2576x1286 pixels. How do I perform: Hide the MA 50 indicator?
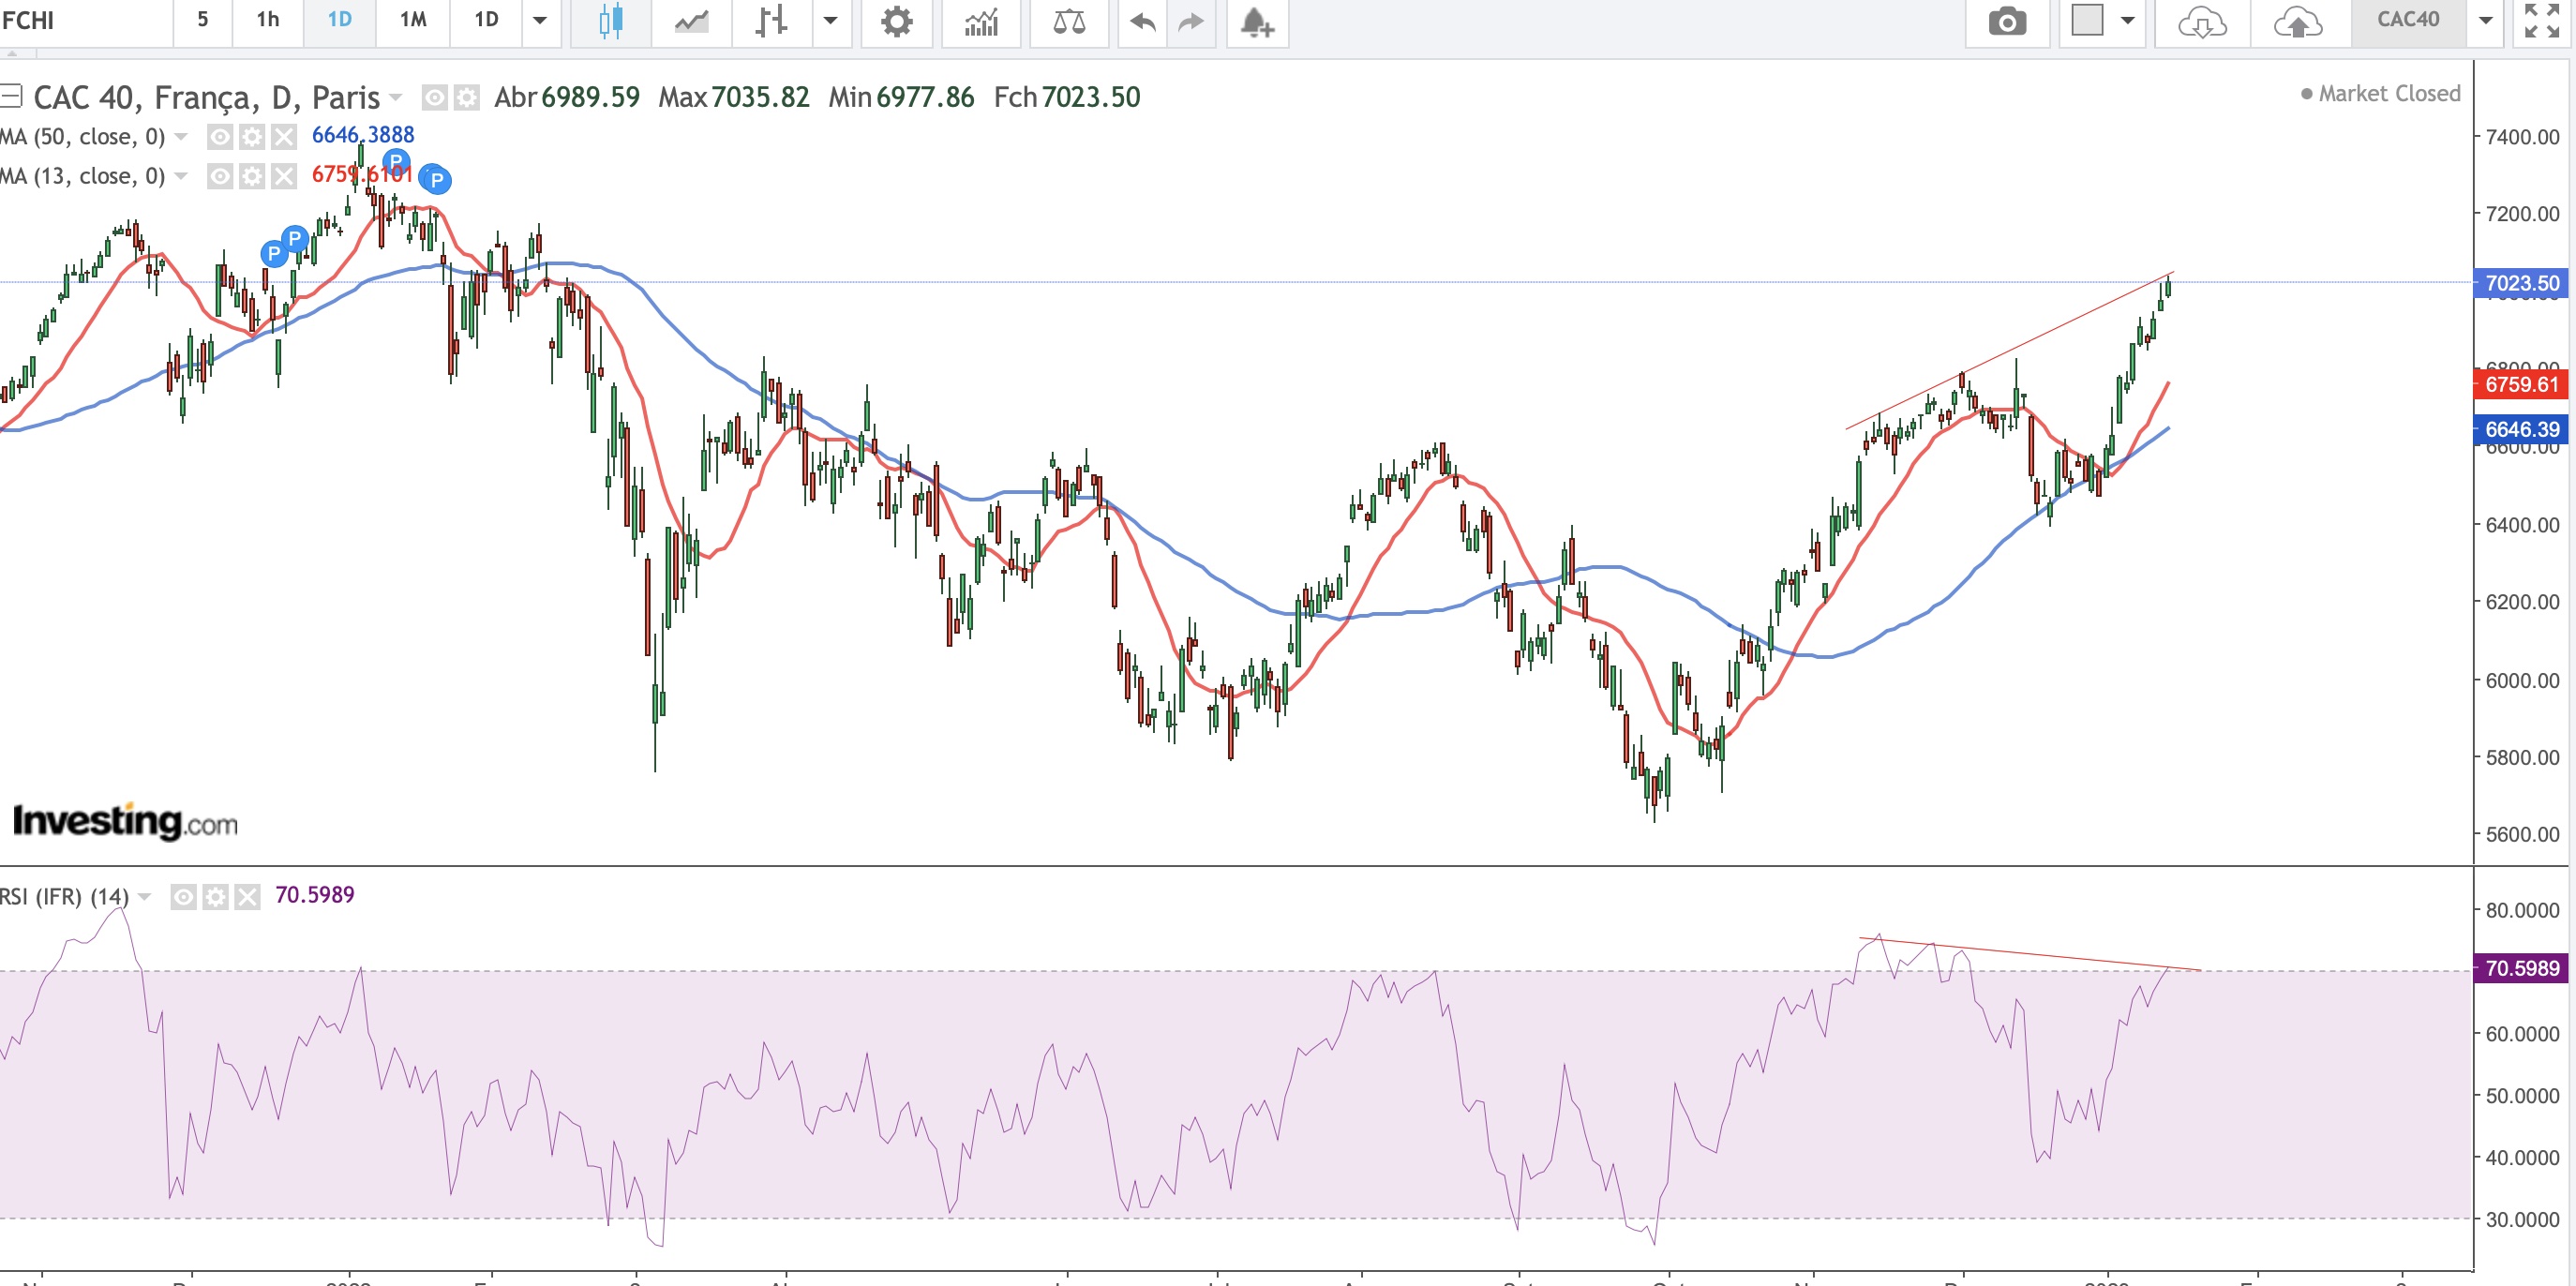click(x=220, y=137)
